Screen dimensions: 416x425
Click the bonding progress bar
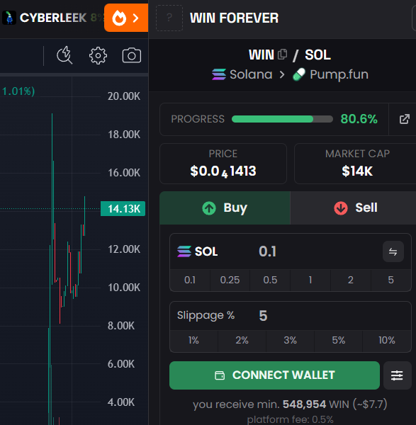282,119
